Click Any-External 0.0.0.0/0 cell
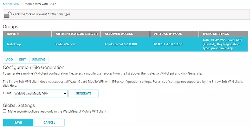This screenshot has height=129, width=252. tap(125, 44)
